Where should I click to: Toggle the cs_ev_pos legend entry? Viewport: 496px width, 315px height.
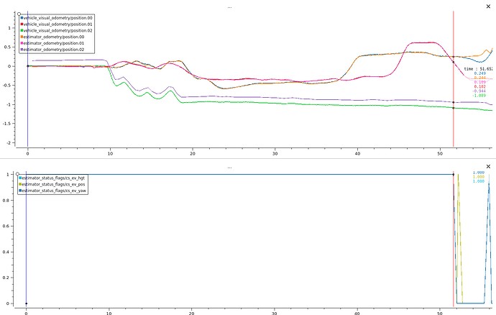pos(52,184)
